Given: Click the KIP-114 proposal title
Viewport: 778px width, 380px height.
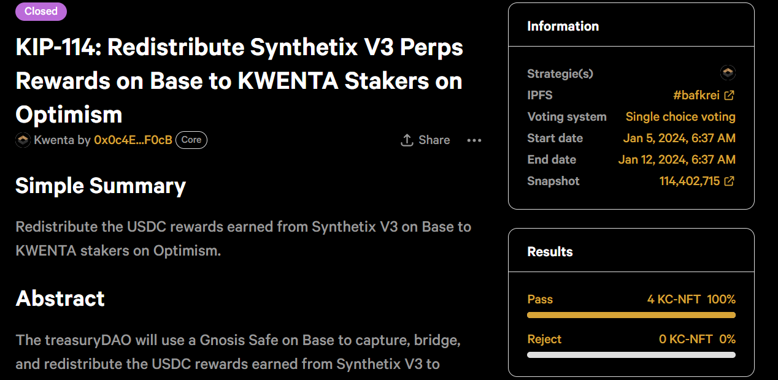Looking at the screenshot, I should (239, 81).
